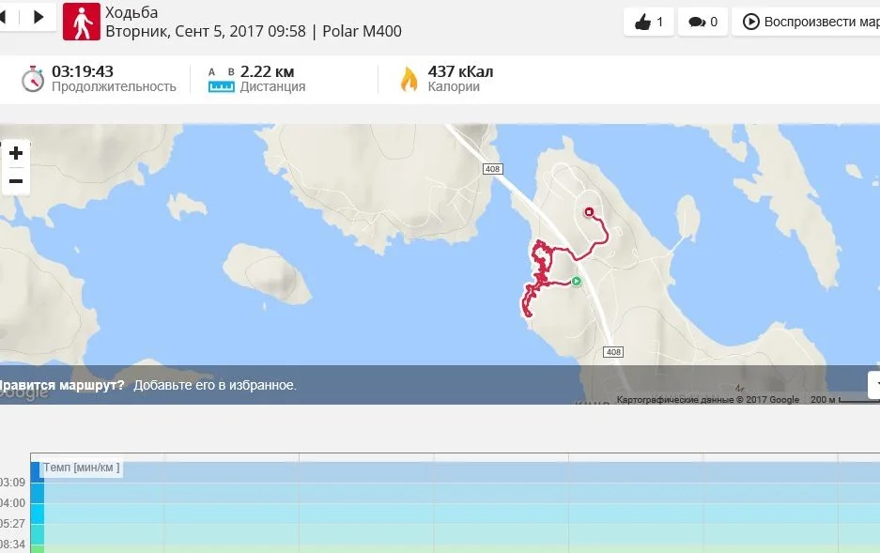Image resolution: width=880 pixels, height=553 pixels.
Task: Click the stopwatch duration icon
Action: 33,79
